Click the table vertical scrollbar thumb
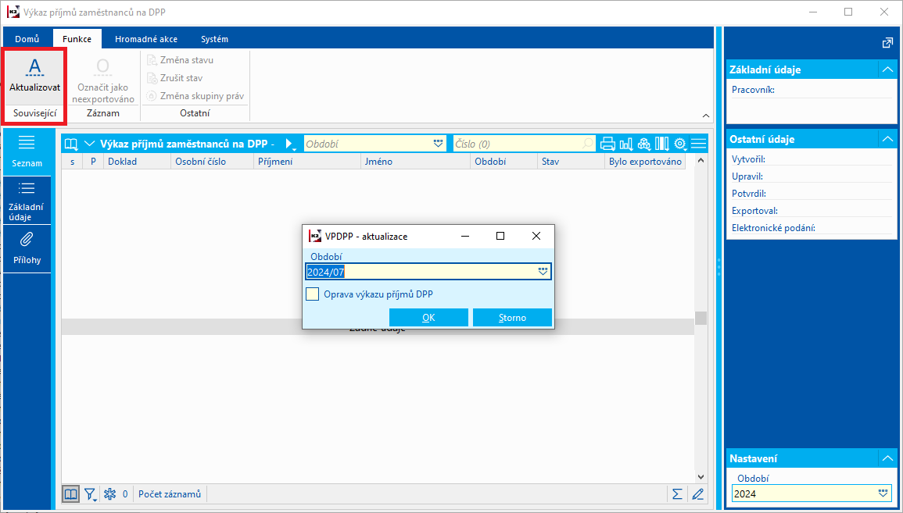This screenshot has width=903, height=513. (x=701, y=318)
